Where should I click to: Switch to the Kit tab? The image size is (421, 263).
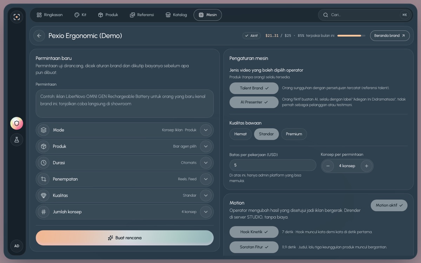tap(80, 15)
